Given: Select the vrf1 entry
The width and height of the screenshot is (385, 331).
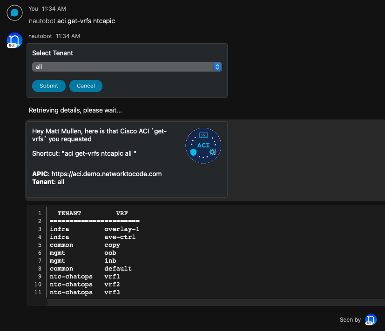Looking at the screenshot, I should 112,276.
